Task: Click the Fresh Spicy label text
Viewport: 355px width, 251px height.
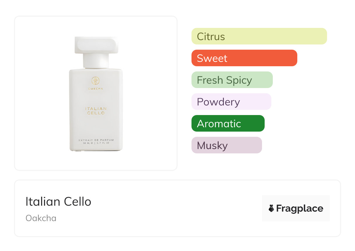Action: pyautogui.click(x=224, y=80)
